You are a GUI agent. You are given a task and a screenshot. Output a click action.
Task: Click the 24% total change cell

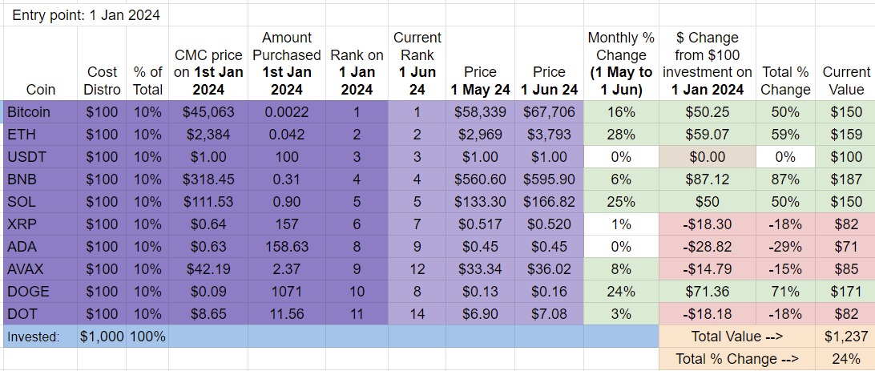[845, 359]
